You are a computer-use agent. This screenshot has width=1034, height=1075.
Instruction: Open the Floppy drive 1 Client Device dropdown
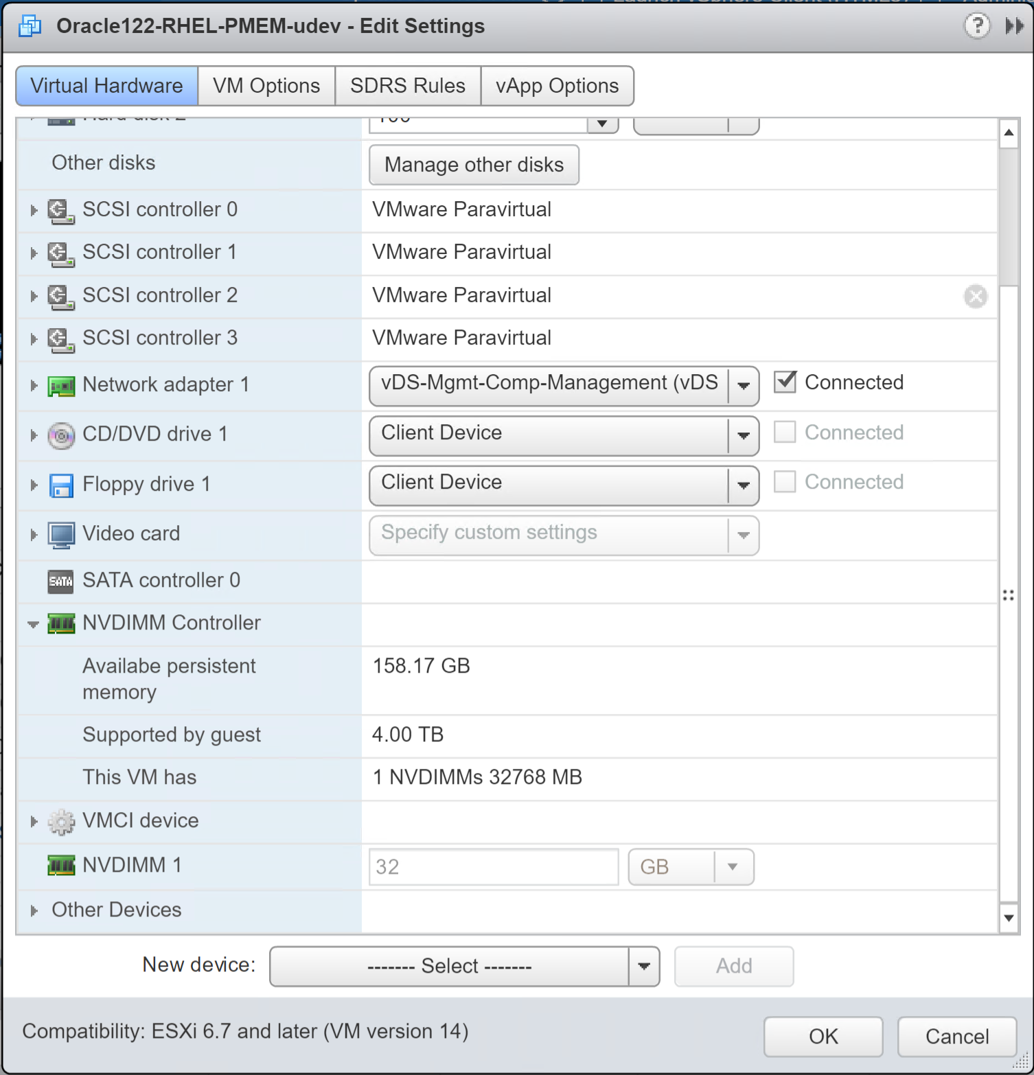pyautogui.click(x=564, y=485)
